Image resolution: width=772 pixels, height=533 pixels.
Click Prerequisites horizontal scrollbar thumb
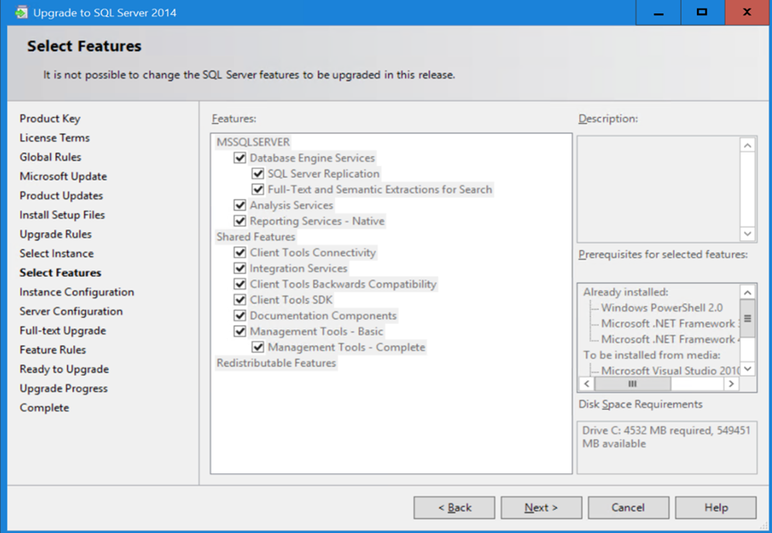[633, 384]
